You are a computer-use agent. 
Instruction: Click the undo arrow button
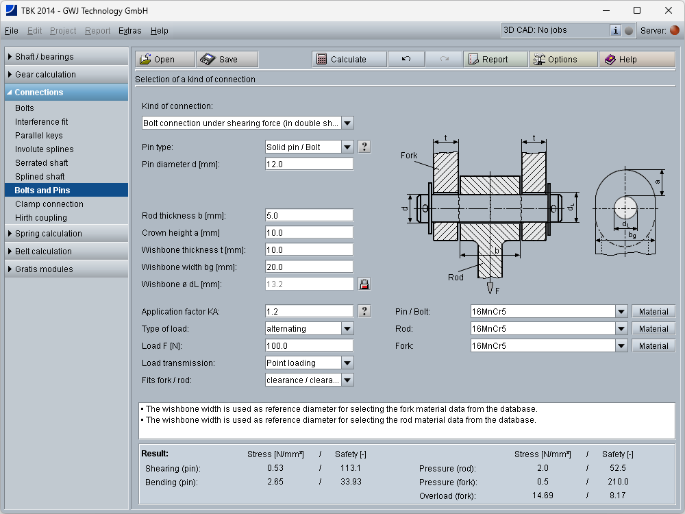coord(406,60)
